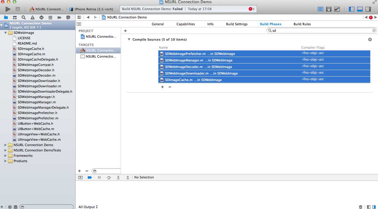Viewport: 378px width, 209px height.
Task: Delete the Compile Sources phase
Action: click(370, 39)
